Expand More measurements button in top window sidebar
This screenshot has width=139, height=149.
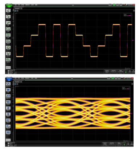point(8,68)
